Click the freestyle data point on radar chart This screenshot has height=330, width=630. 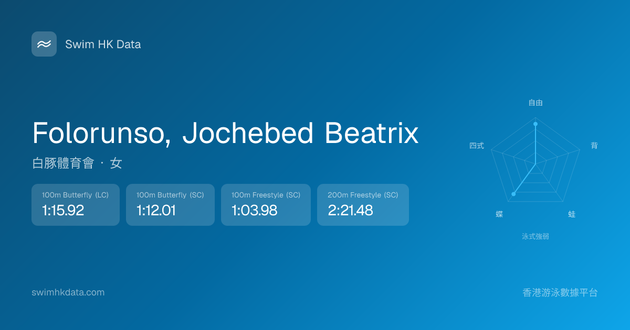point(535,124)
